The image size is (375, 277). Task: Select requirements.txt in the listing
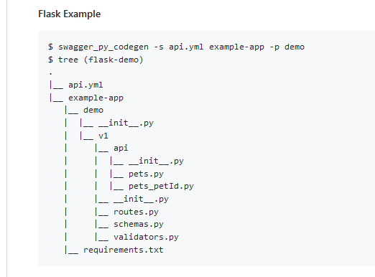click(x=124, y=250)
